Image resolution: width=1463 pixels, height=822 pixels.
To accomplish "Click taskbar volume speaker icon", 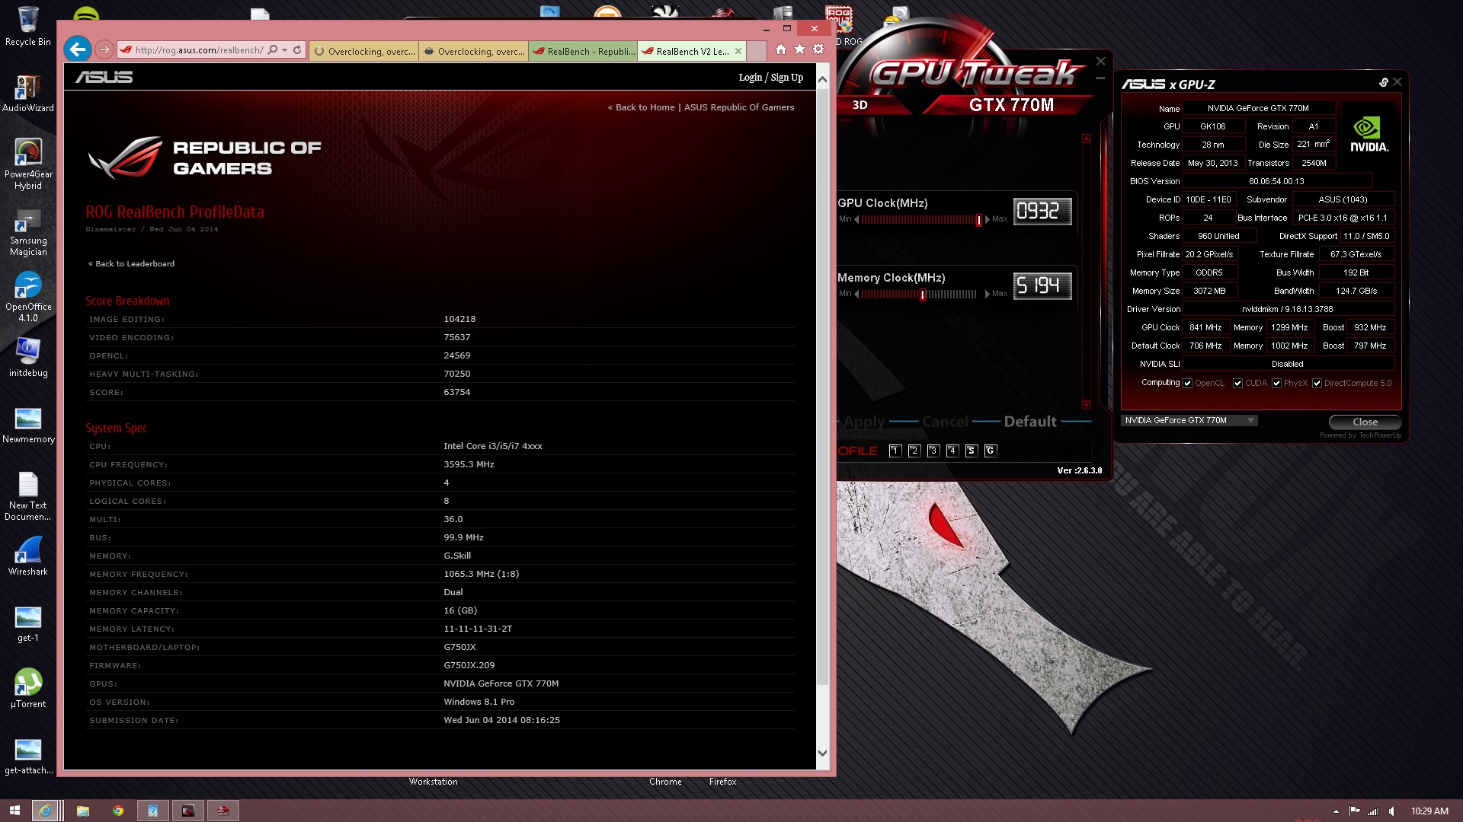I will (x=1391, y=811).
